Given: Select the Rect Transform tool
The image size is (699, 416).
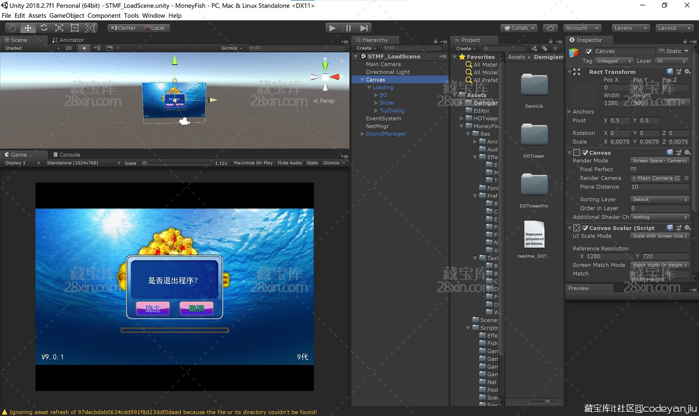Looking at the screenshot, I should pos(75,28).
